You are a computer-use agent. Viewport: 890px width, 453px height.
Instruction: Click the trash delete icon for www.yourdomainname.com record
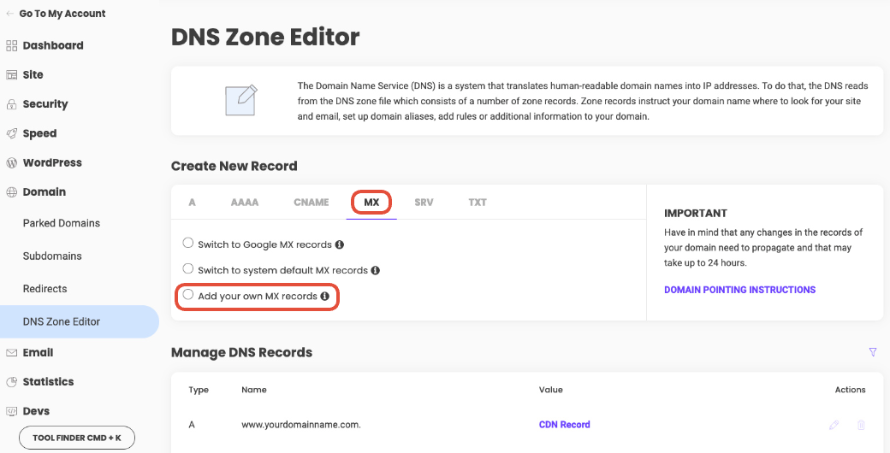click(x=861, y=425)
